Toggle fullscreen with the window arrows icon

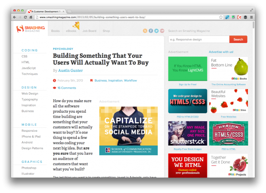[251, 10]
